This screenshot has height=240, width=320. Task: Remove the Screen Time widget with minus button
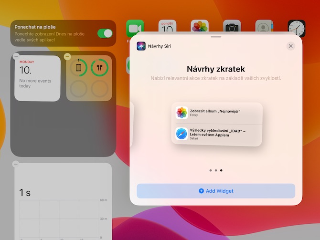[16, 164]
